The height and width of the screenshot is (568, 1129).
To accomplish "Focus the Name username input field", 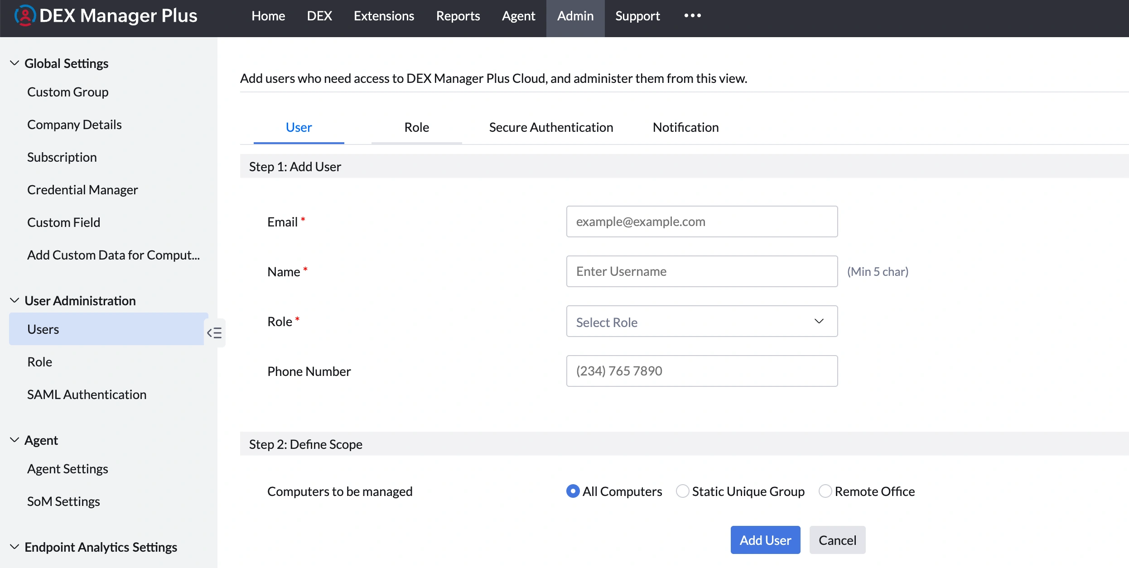I will [x=702, y=271].
